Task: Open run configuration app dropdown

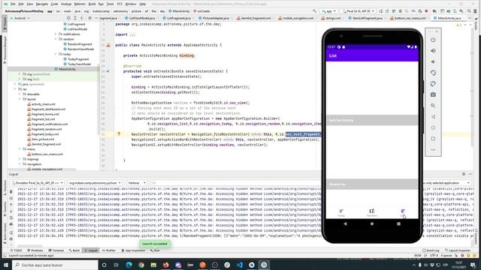Action: 328,11
